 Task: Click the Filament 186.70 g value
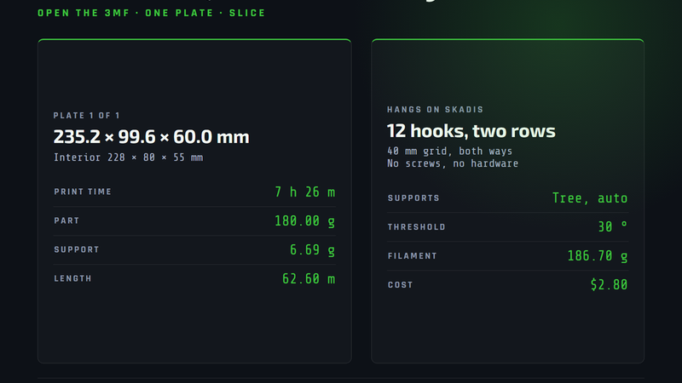(598, 256)
